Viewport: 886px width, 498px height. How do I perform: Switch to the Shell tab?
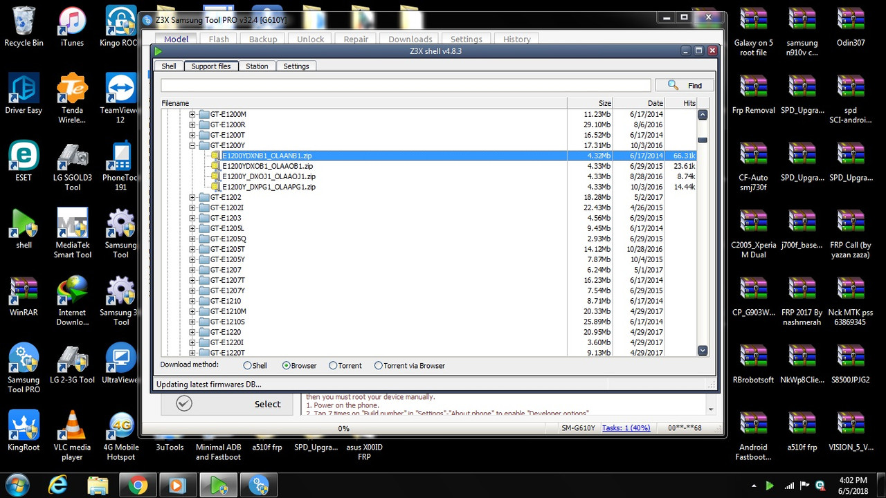click(169, 66)
